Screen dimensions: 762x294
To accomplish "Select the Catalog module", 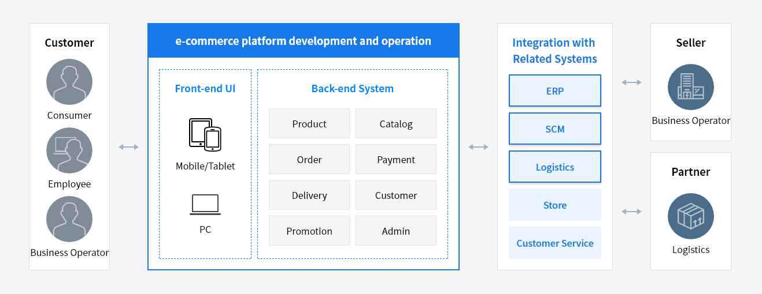I will click(396, 123).
